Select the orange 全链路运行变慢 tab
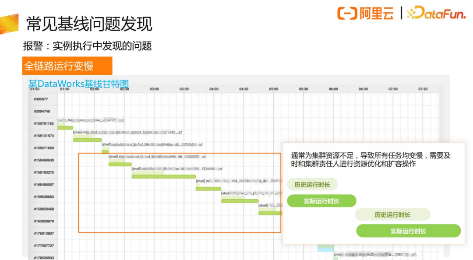 point(67,66)
